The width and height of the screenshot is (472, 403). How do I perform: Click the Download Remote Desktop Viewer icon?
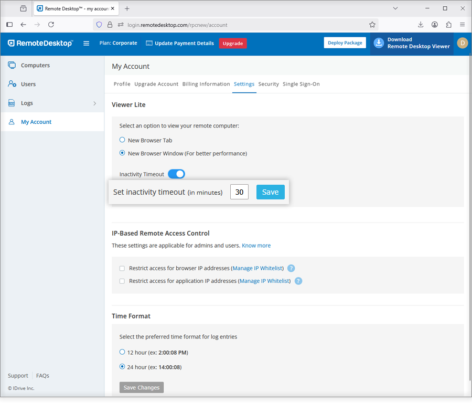[x=379, y=44]
